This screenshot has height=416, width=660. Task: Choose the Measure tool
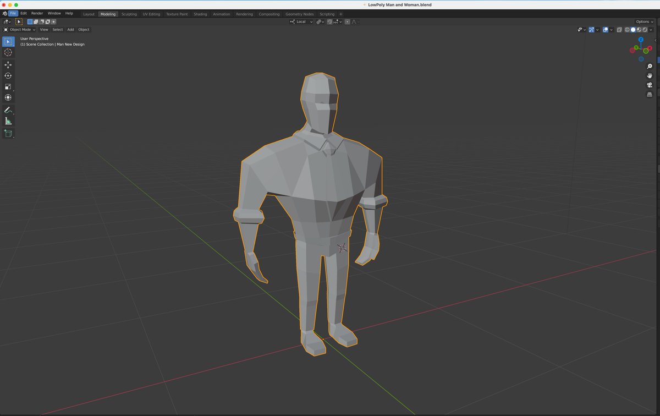click(x=8, y=121)
